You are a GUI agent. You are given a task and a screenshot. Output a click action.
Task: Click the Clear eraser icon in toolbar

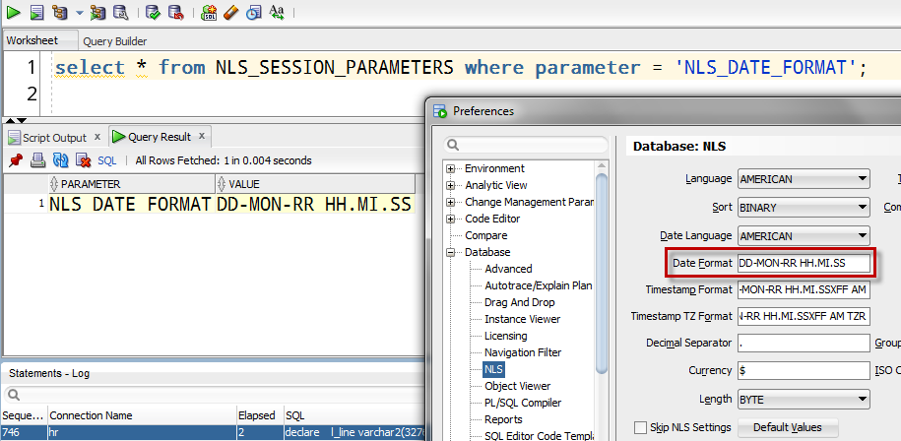tap(230, 12)
